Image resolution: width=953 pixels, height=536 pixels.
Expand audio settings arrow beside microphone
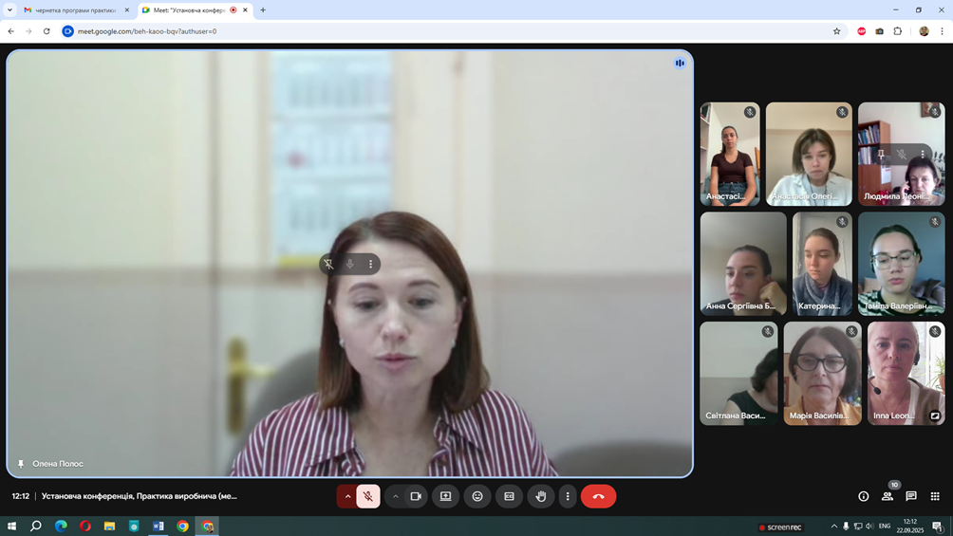pos(347,496)
